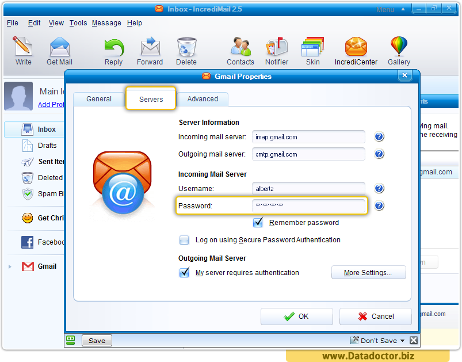Open the Message menu
462x362 pixels.
click(x=106, y=23)
